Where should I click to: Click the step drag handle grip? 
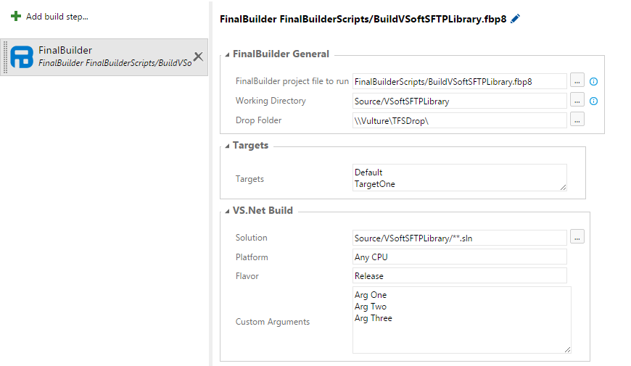[5, 57]
